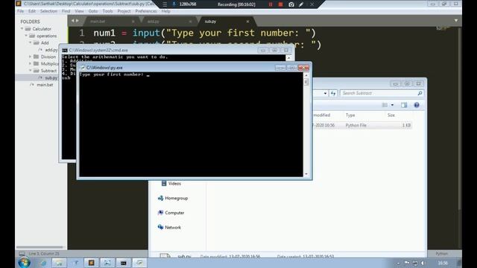Sort files by the Type column
Image resolution: width=477 pixels, height=268 pixels.
tap(350, 115)
